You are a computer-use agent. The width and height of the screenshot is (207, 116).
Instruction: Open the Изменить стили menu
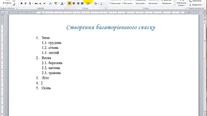pyautogui.click(x=181, y=3)
